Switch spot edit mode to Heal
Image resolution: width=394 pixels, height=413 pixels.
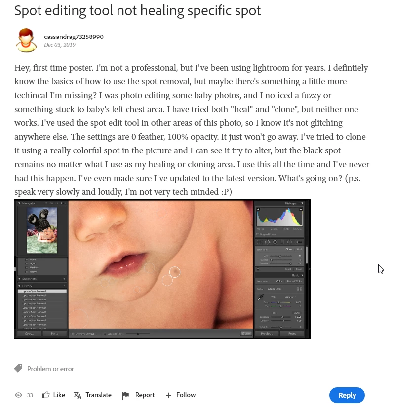coord(299,249)
